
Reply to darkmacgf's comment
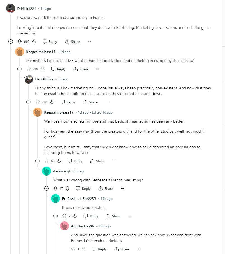point(83,188)
